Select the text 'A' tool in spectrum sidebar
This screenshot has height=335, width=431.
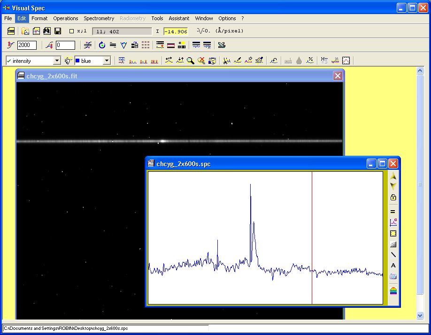coord(393,266)
